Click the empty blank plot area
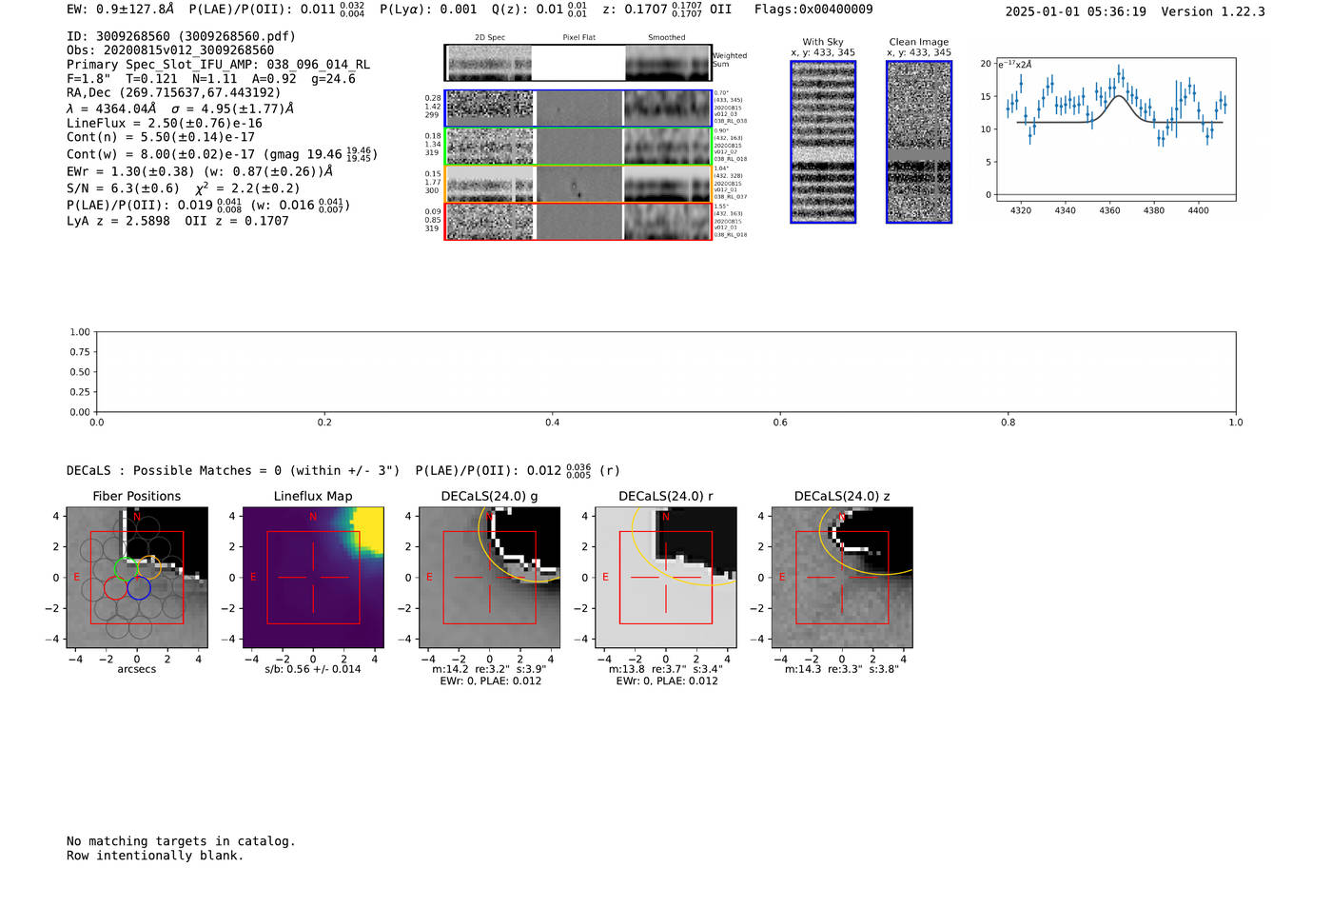 (x=666, y=372)
